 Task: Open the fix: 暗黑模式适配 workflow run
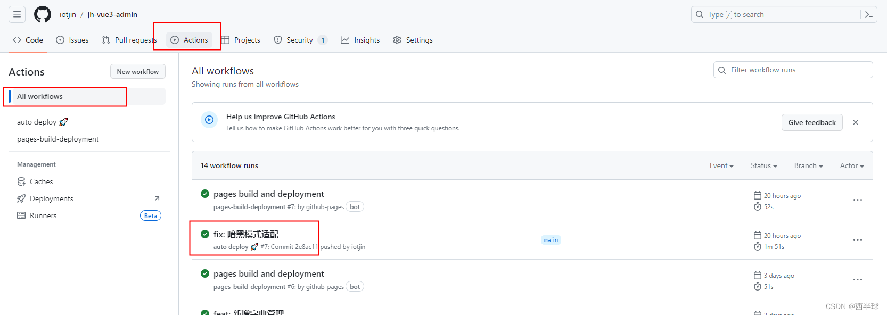coord(246,234)
